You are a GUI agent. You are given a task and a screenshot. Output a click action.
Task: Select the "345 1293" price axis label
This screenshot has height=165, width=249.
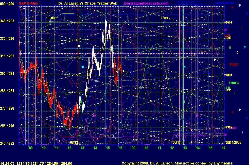click(7, 21)
